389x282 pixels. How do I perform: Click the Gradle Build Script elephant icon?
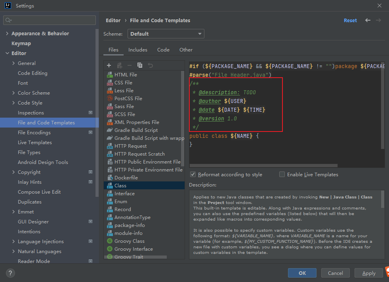pyautogui.click(x=110, y=130)
